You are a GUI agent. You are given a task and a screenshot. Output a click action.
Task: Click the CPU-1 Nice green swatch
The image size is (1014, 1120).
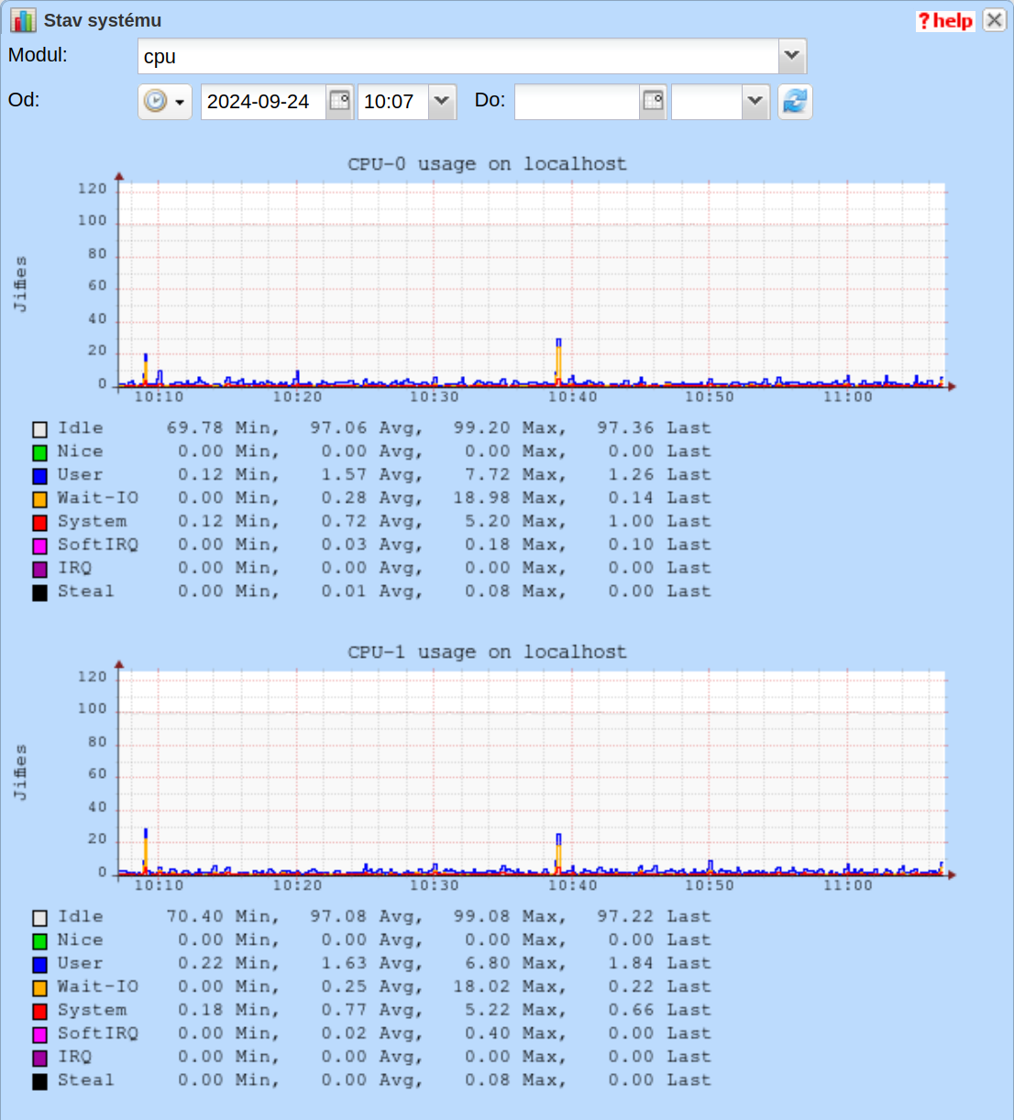point(39,941)
